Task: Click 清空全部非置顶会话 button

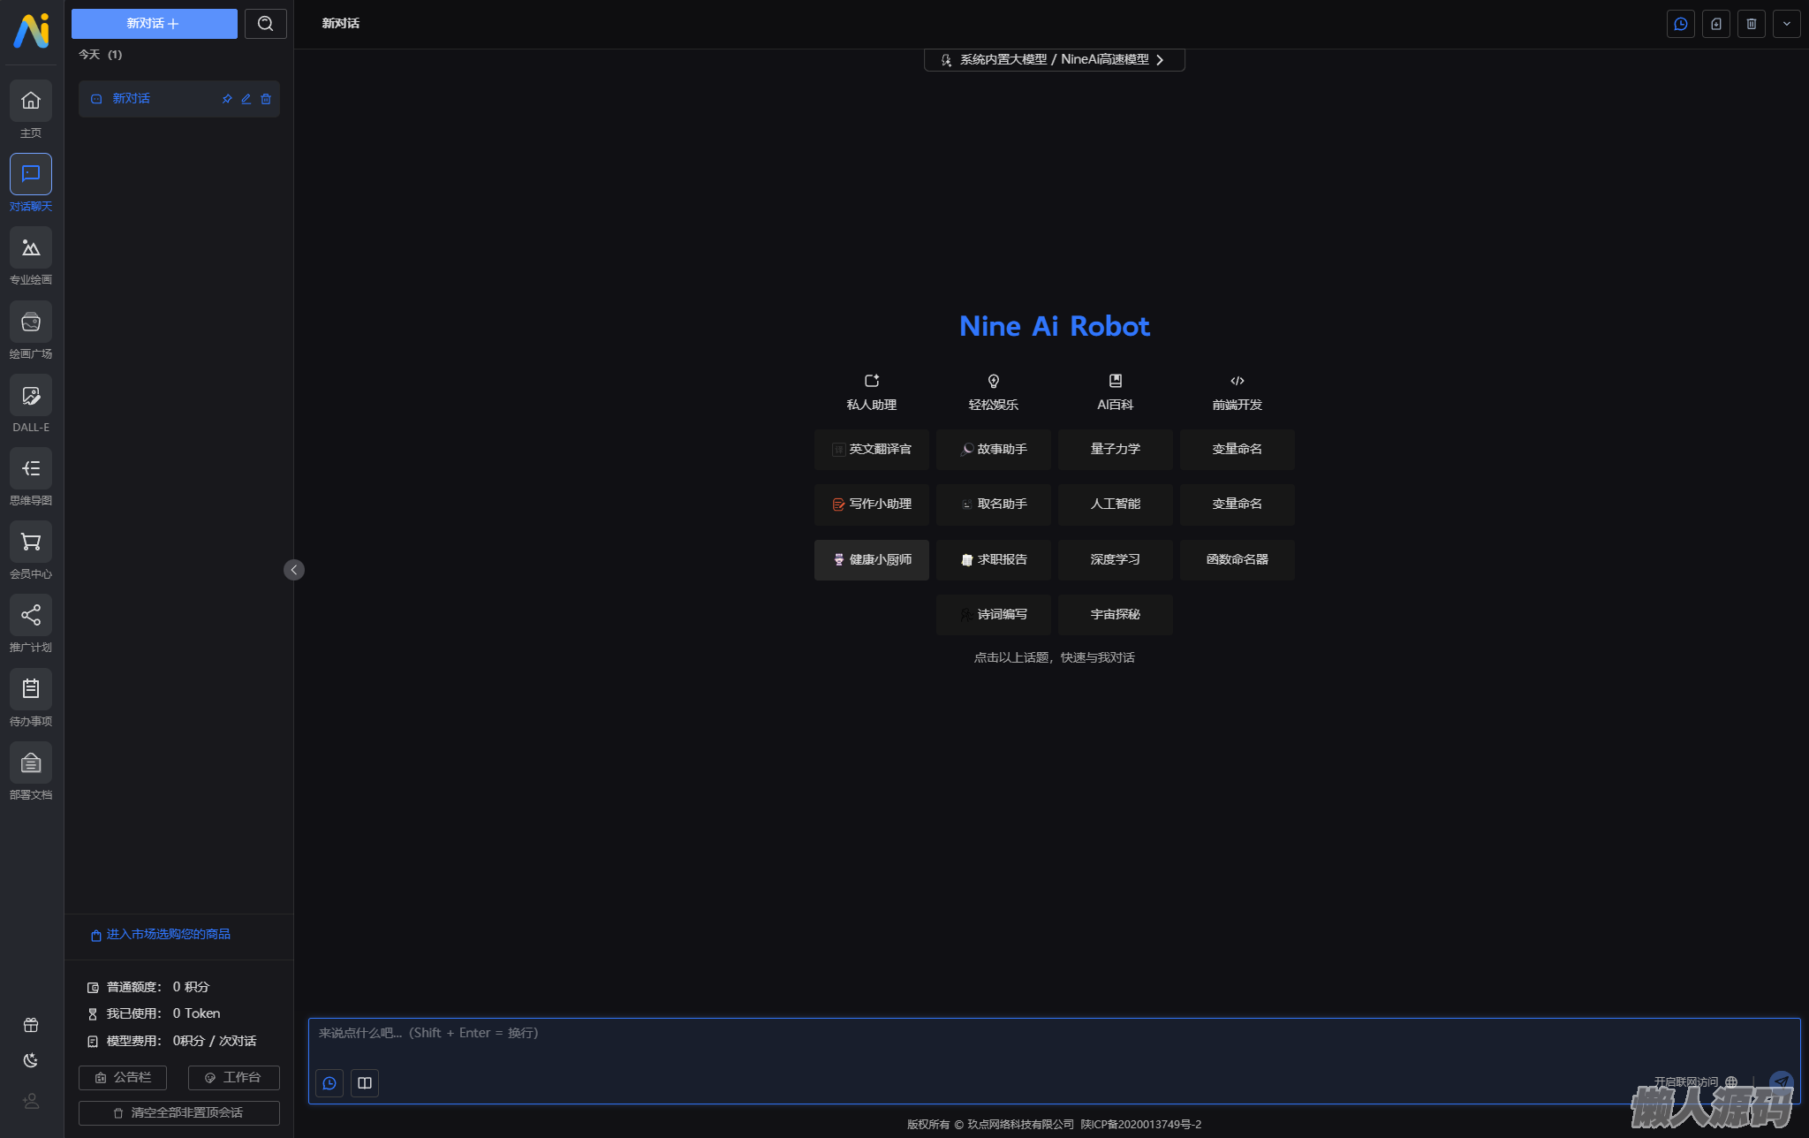Action: (178, 1112)
